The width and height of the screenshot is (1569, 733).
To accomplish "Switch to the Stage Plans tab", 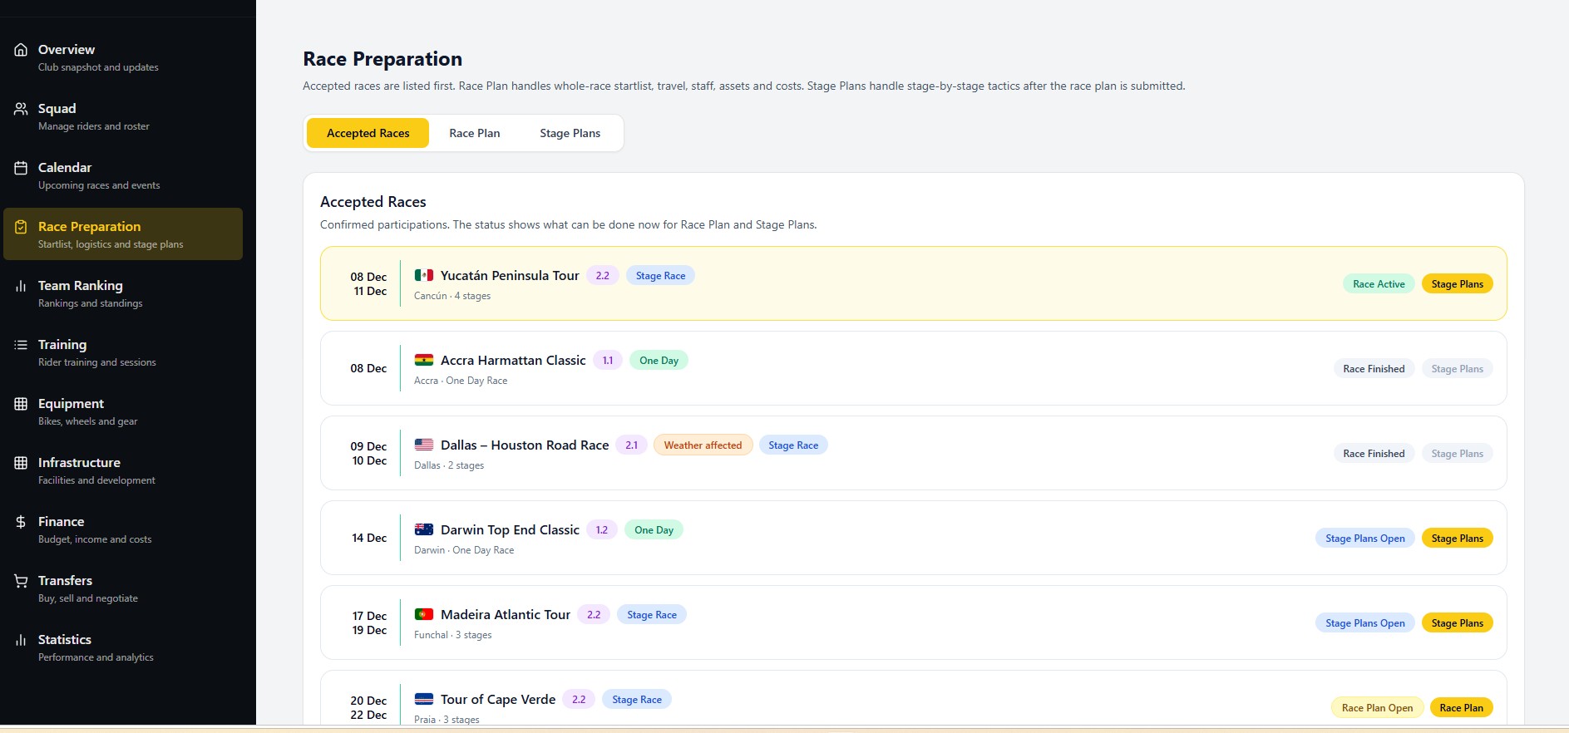I will 570,133.
